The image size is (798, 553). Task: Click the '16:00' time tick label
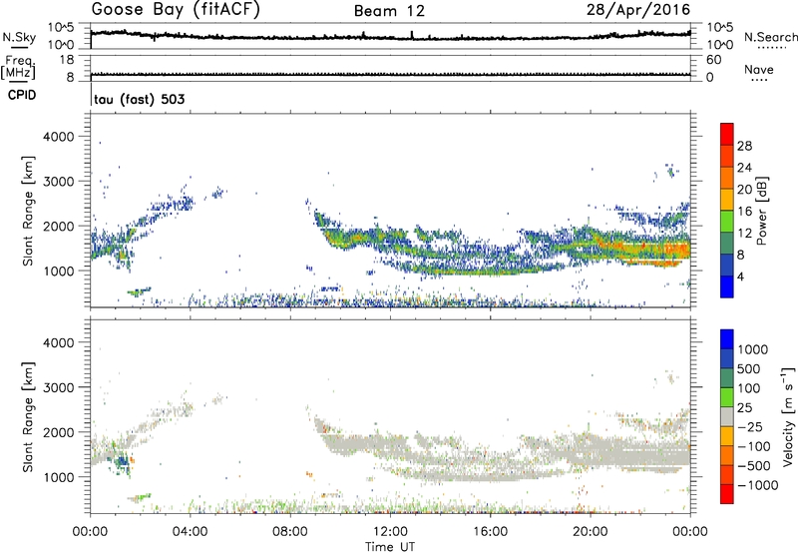coord(490,532)
